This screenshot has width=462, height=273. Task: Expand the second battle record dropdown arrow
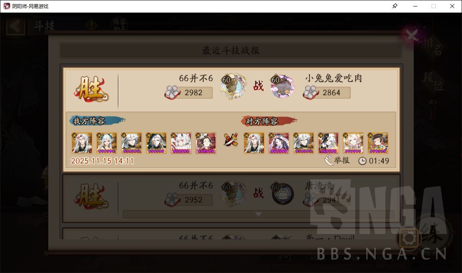(258, 214)
